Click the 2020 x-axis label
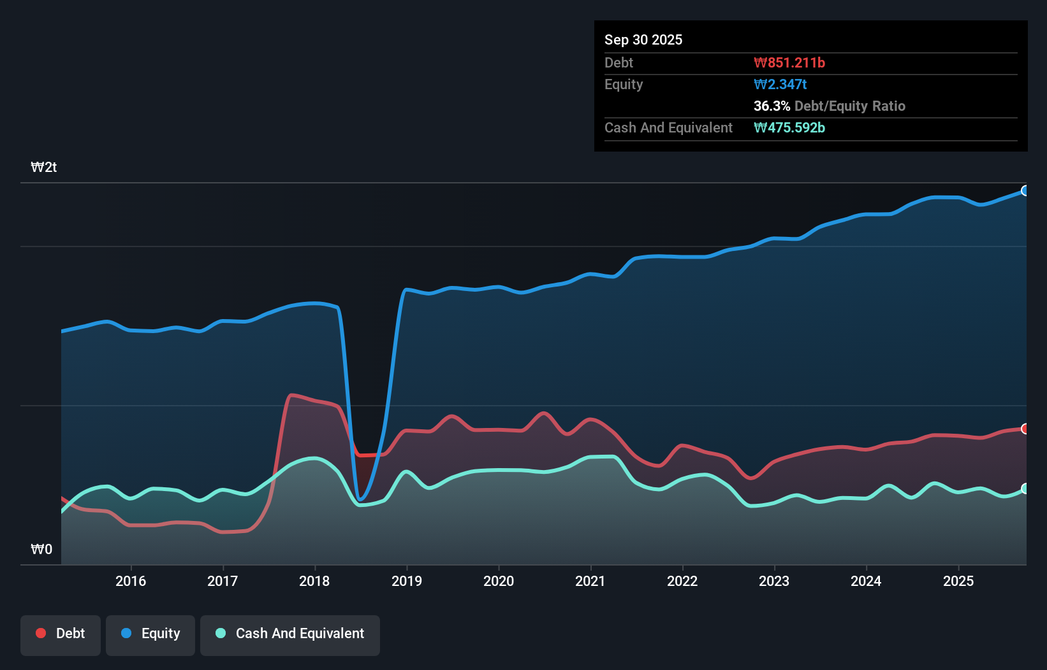The image size is (1047, 670). click(499, 581)
